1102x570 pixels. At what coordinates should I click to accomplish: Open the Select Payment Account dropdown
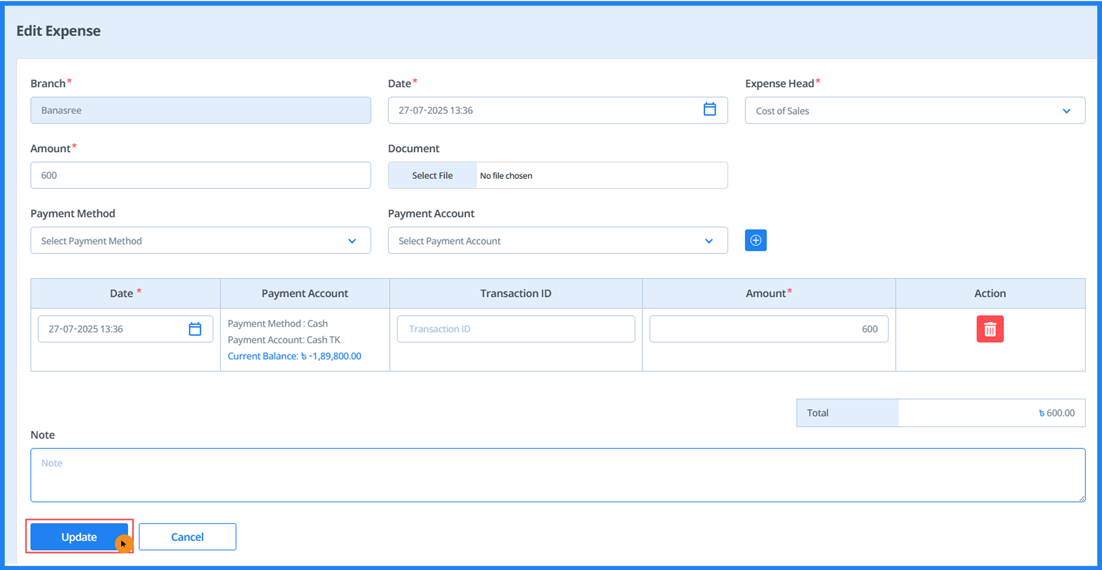(x=557, y=240)
